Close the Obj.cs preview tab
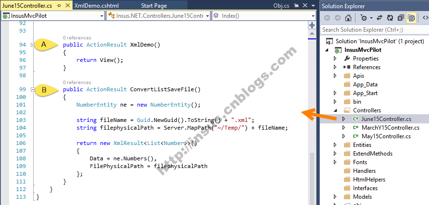The width and height of the screenshot is (429, 205). click(306, 5)
